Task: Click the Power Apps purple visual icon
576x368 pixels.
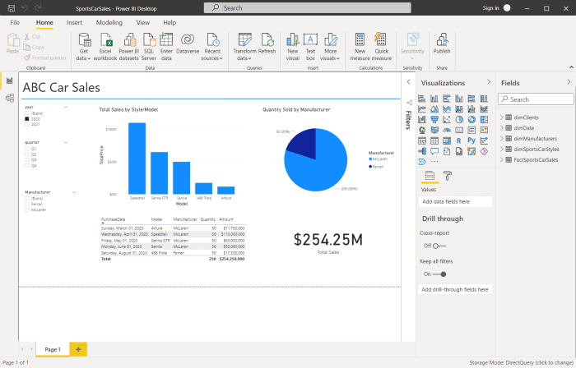Action: pos(484,151)
